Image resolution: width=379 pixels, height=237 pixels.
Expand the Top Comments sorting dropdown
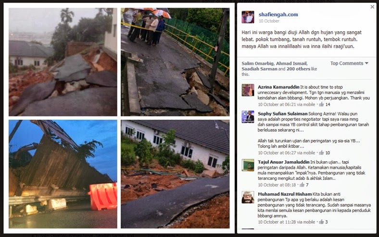349,63
